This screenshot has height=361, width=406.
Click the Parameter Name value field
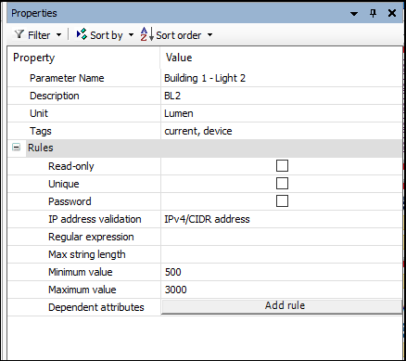282,78
